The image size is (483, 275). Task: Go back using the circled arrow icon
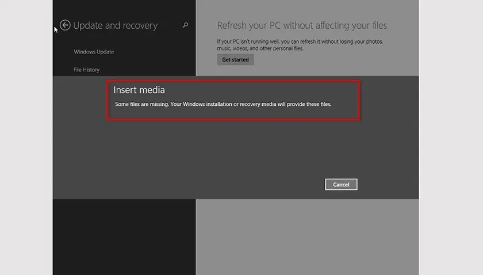(x=65, y=25)
